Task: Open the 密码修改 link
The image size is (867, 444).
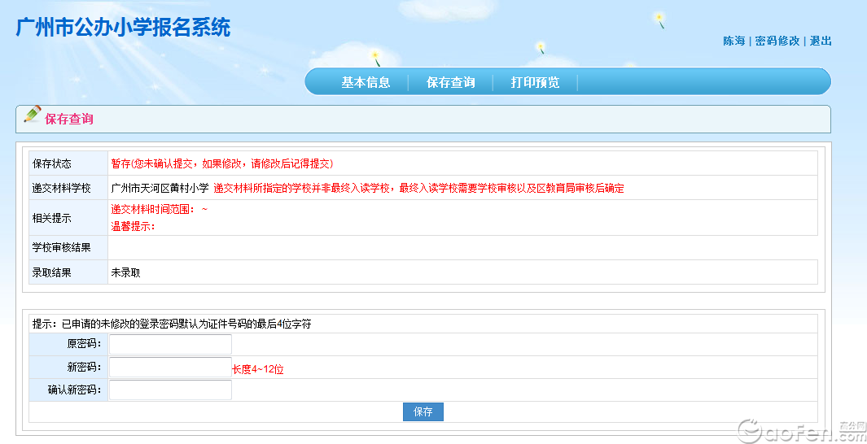Action: pyautogui.click(x=777, y=41)
